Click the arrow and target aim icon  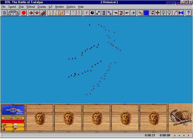133,13
